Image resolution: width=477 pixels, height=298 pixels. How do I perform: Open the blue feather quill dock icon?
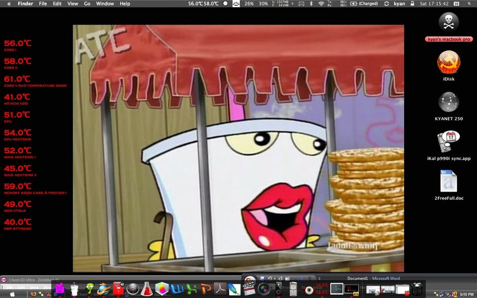(x=234, y=289)
